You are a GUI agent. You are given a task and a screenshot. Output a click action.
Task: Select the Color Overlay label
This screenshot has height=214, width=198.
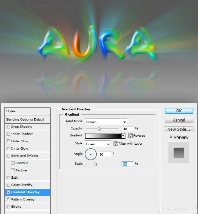tap(22, 185)
